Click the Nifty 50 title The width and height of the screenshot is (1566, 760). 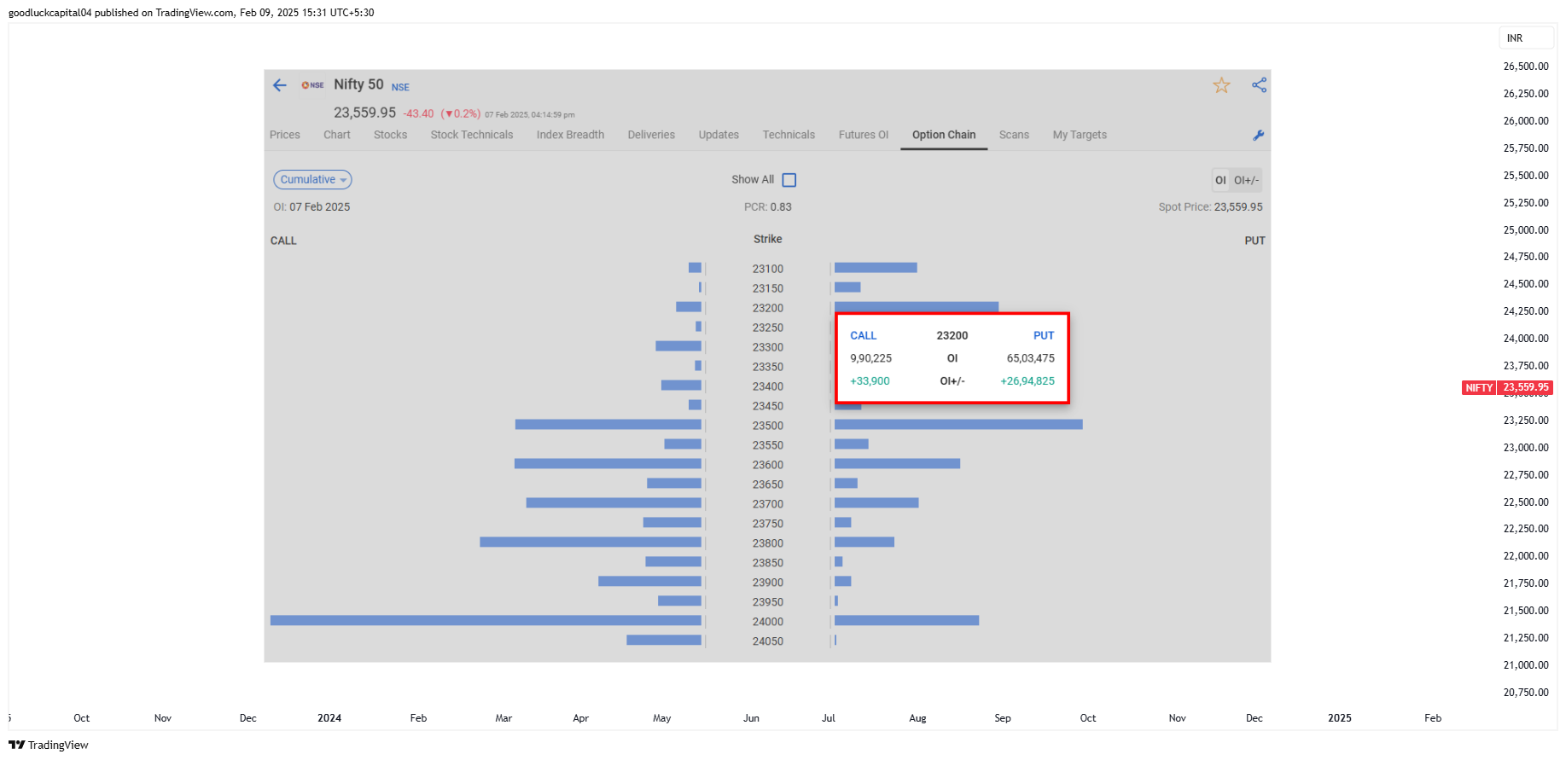tap(358, 84)
